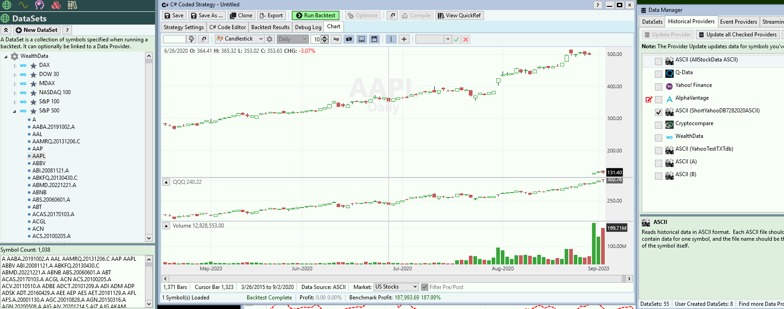This screenshot has width=784, height=309.
Task: Collapse all DataSets with double chevron button
Action: tap(6, 30)
